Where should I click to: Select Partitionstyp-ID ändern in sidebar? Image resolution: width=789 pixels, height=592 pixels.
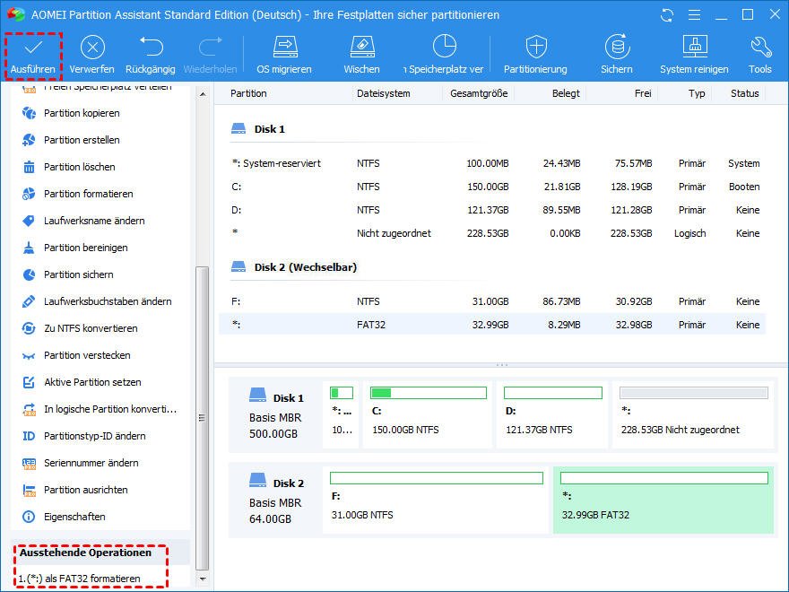pyautogui.click(x=84, y=436)
